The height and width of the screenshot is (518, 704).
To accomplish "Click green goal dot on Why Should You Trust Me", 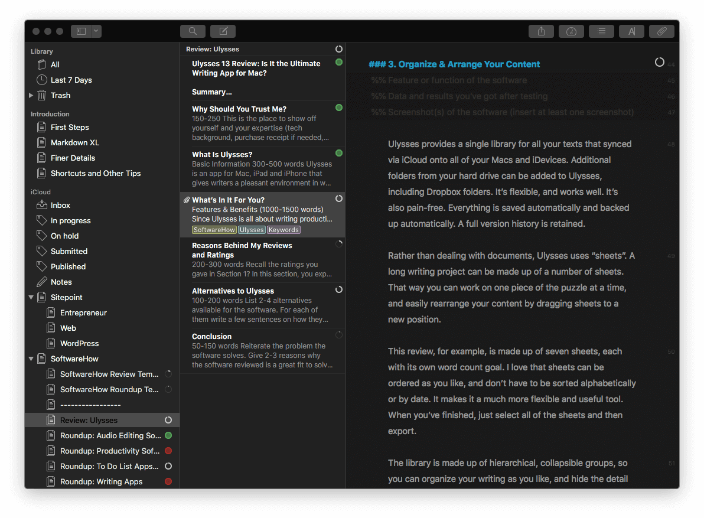I will pos(339,107).
